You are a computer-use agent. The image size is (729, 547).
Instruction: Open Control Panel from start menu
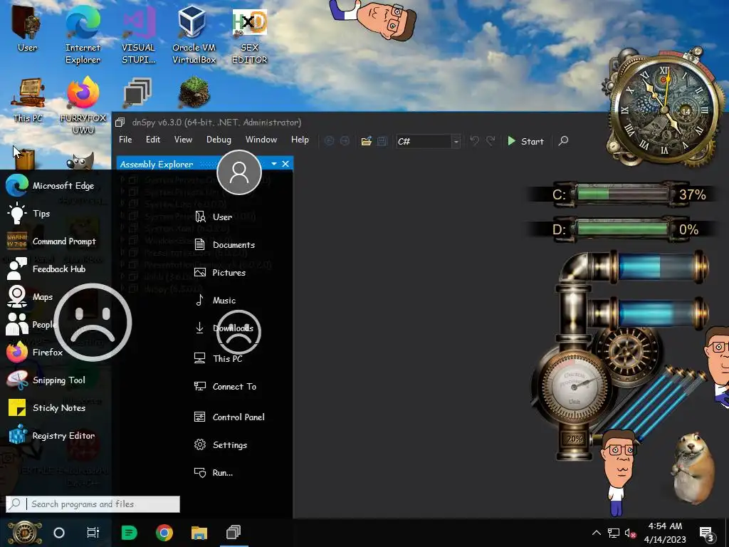tap(229, 417)
